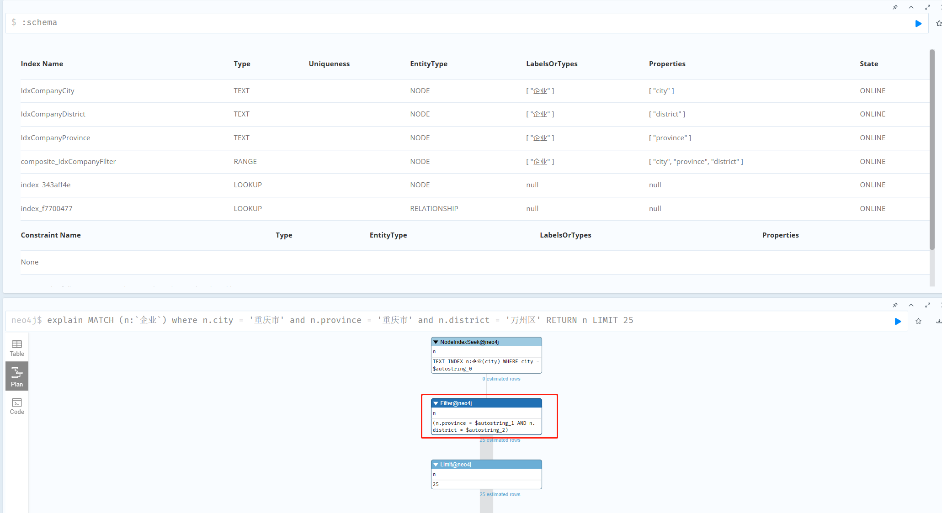Enter fullscreen for the :schema frame
This screenshot has height=513, width=942.
[x=927, y=7]
